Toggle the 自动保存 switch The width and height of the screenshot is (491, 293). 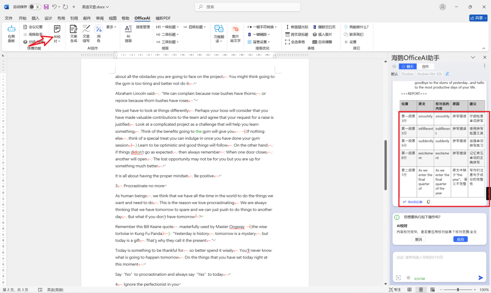click(x=35, y=7)
